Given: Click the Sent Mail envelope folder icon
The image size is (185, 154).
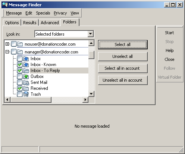Looking at the screenshot, I should pos(26,82).
